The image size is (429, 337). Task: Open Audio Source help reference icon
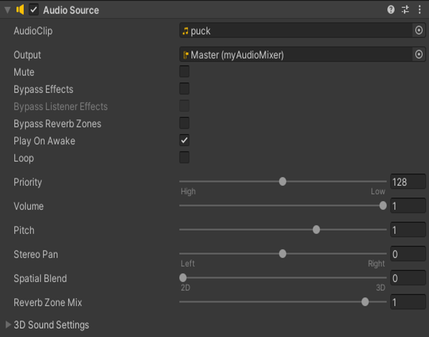pyautogui.click(x=391, y=10)
